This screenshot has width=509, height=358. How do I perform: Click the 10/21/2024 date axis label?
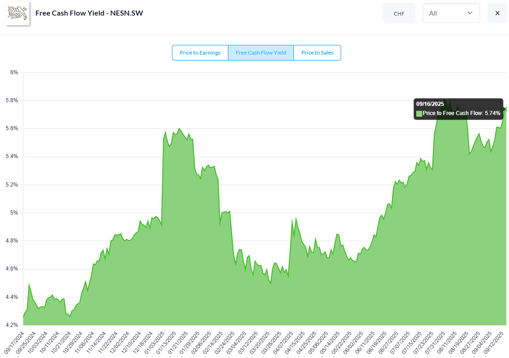coord(61,342)
